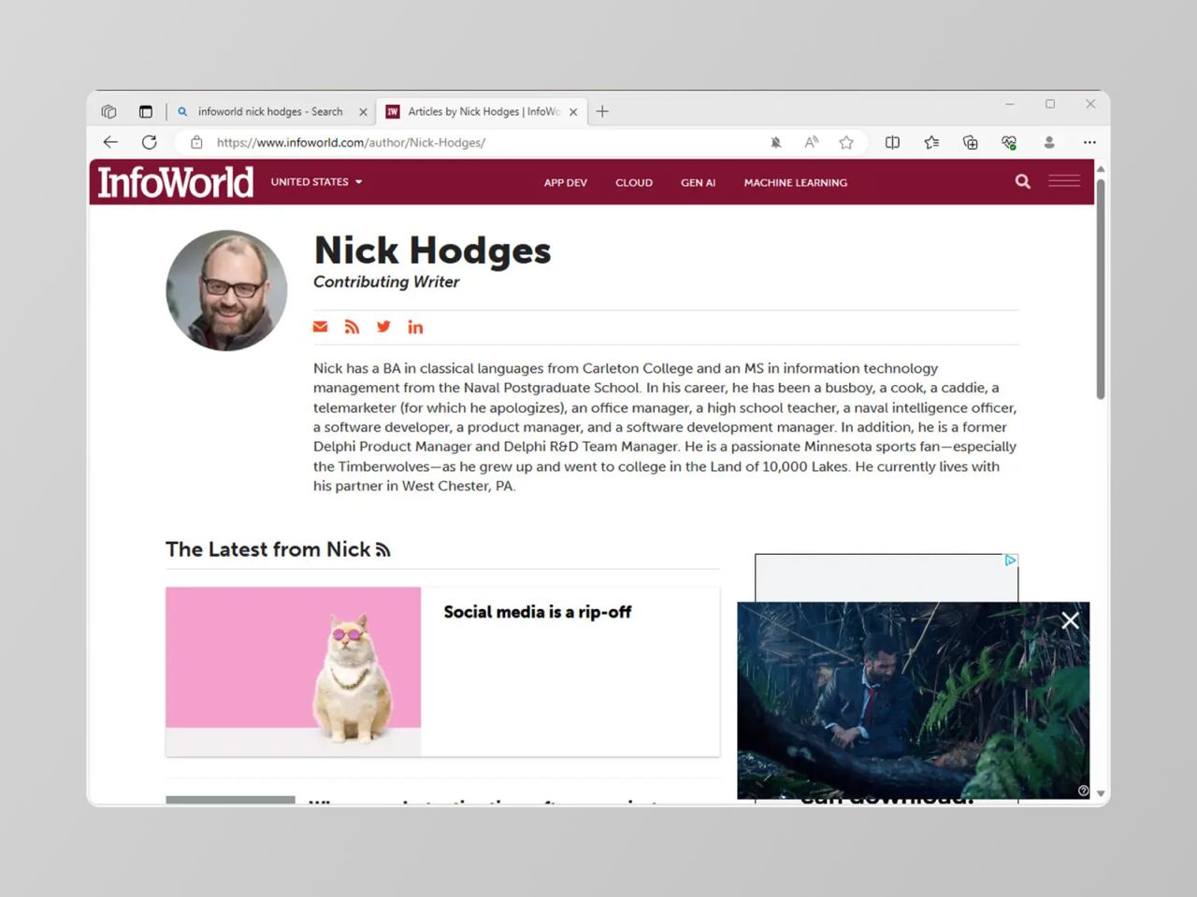
Task: Click The Latest from Nick heading
Action: pyautogui.click(x=268, y=549)
